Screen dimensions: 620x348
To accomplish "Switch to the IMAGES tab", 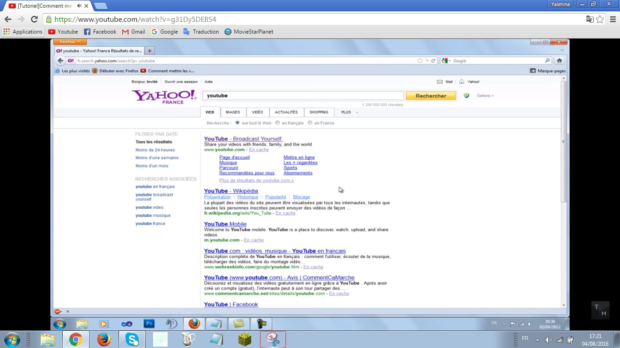I will click(x=233, y=112).
